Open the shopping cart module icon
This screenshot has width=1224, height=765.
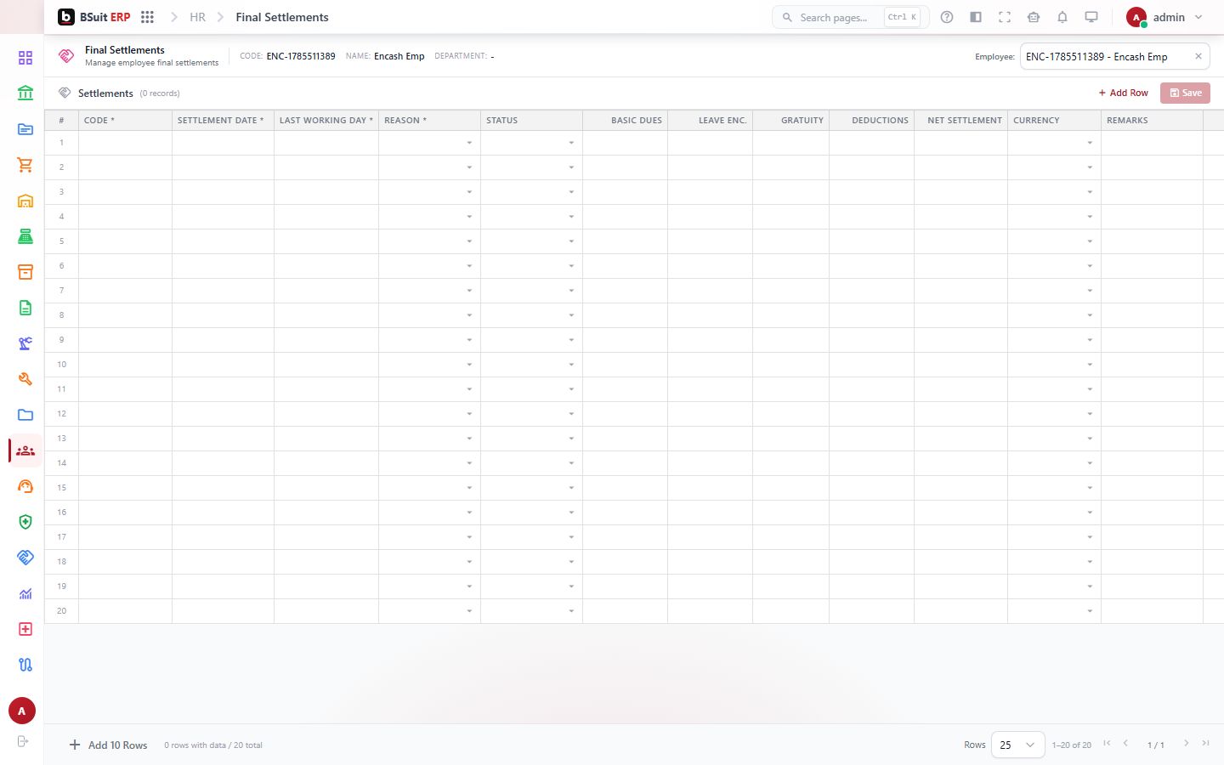pos(25,165)
